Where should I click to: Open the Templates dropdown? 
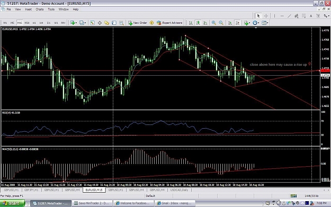[265, 23]
